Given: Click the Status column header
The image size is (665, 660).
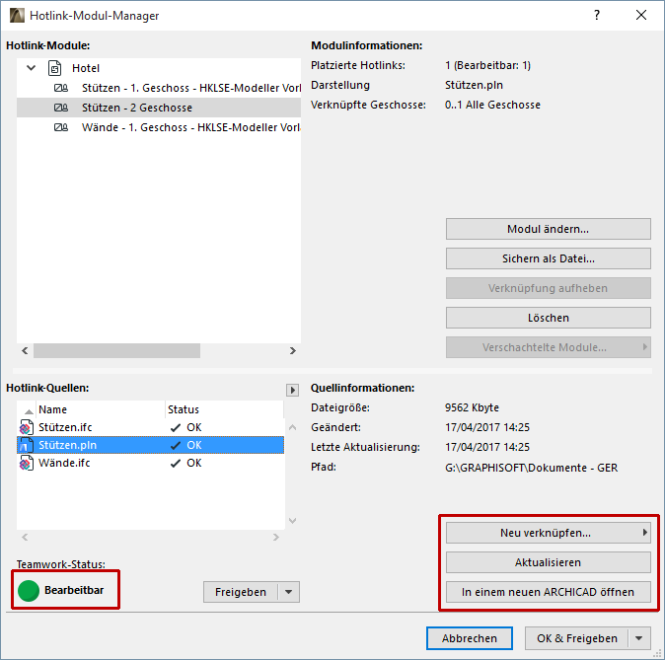Looking at the screenshot, I should tap(224, 409).
